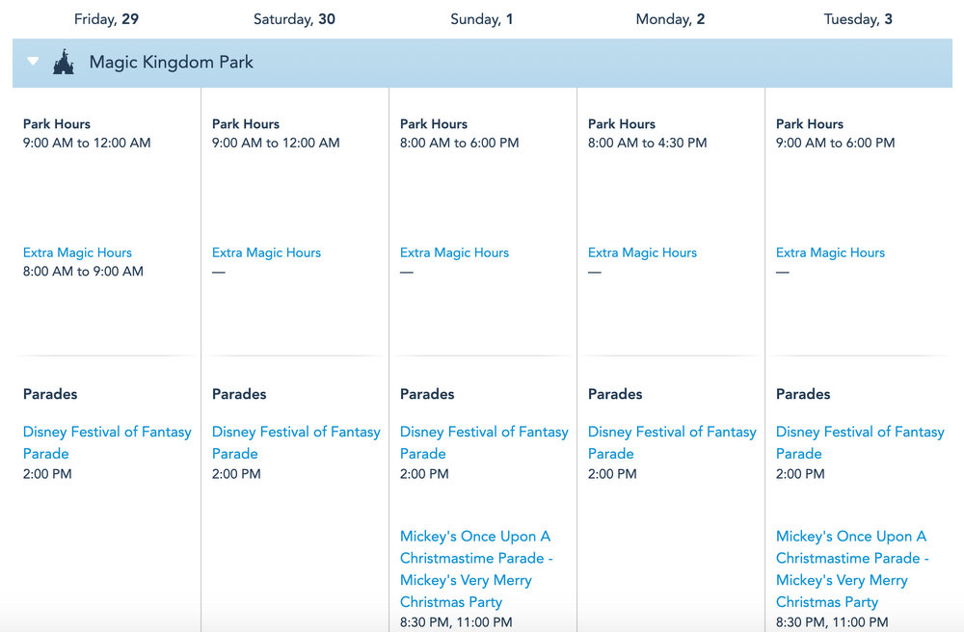This screenshot has width=964, height=632.
Task: Open Saturday's Extra Magic Hours link
Action: [266, 252]
